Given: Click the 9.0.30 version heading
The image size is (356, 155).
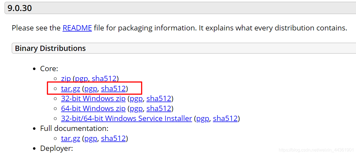Looking at the screenshot, I should tap(20, 8).
